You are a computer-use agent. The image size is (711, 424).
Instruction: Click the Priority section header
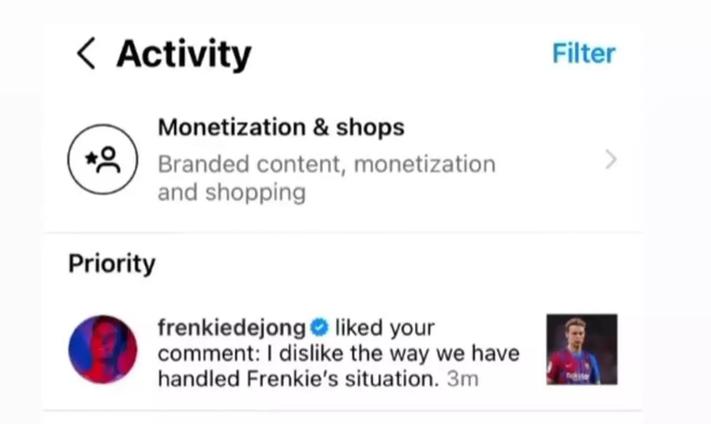click(x=112, y=263)
